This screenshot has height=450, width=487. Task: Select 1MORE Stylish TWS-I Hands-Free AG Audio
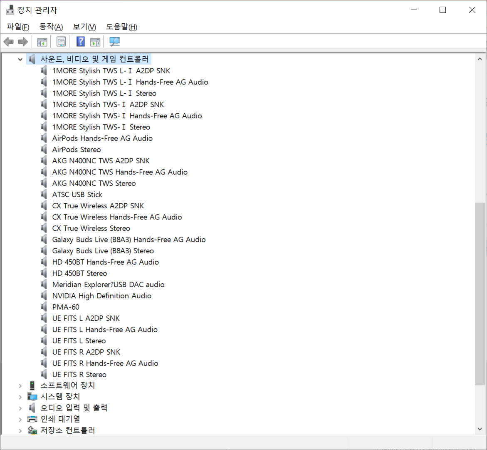coord(127,116)
